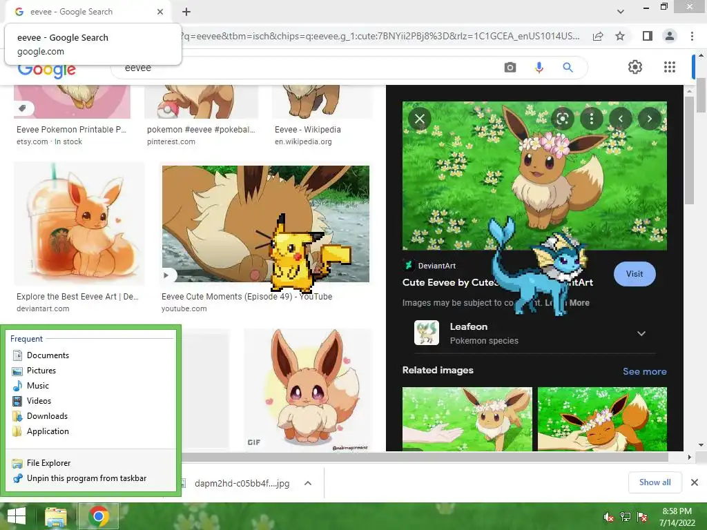Open the Leafeon thumbnail icon

(x=427, y=333)
